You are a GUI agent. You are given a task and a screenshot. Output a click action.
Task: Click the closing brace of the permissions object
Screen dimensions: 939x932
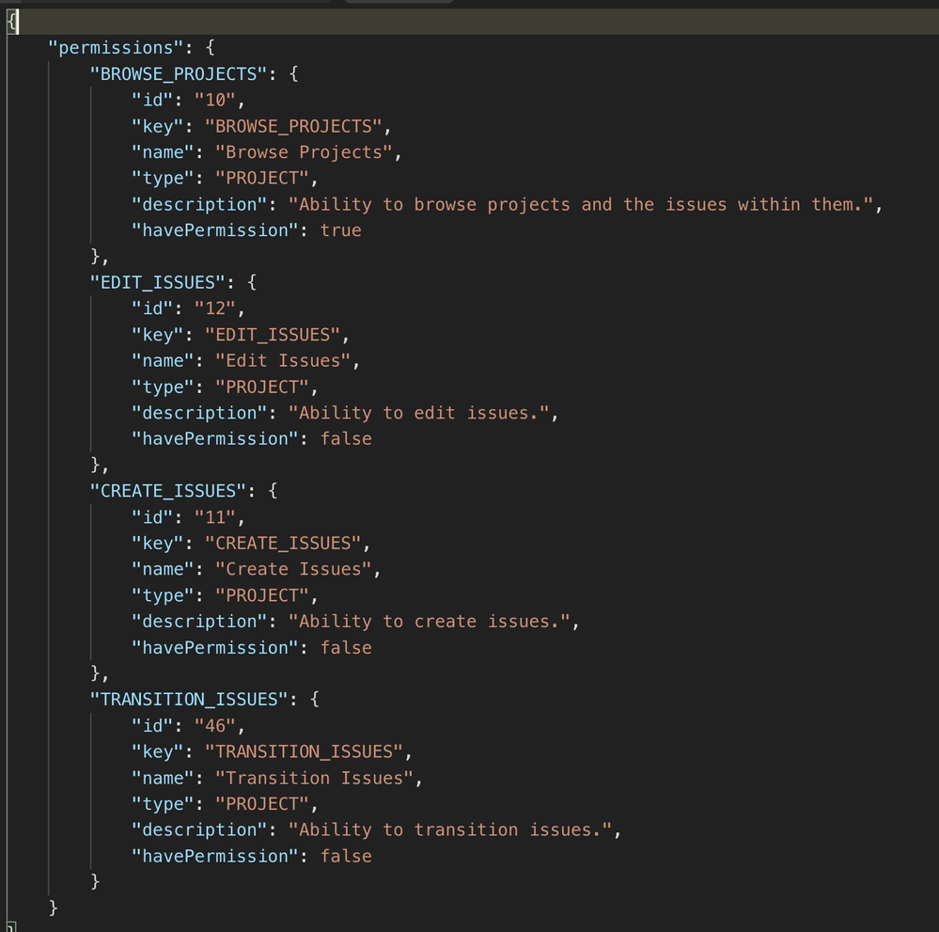(x=54, y=907)
